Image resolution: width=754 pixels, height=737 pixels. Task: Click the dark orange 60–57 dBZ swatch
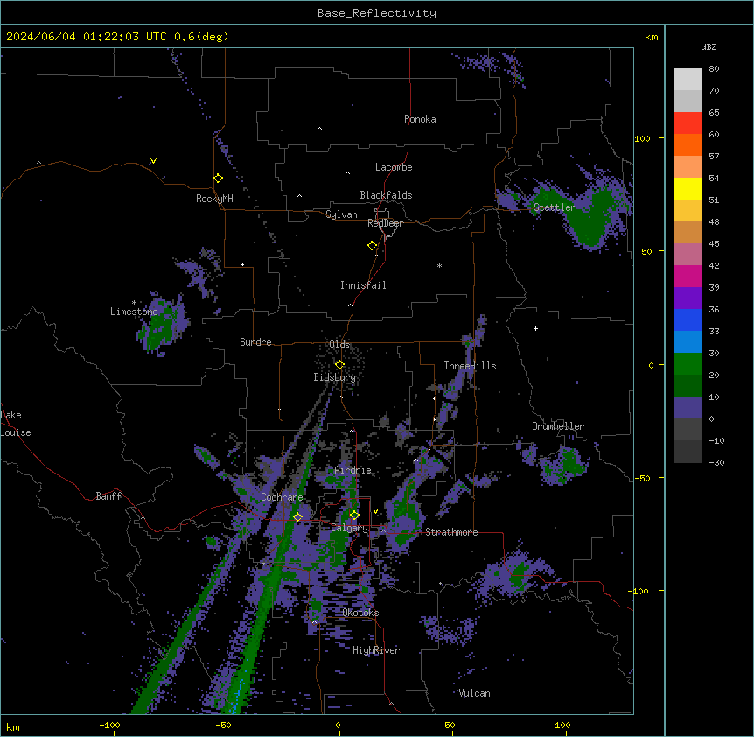pyautogui.click(x=688, y=144)
